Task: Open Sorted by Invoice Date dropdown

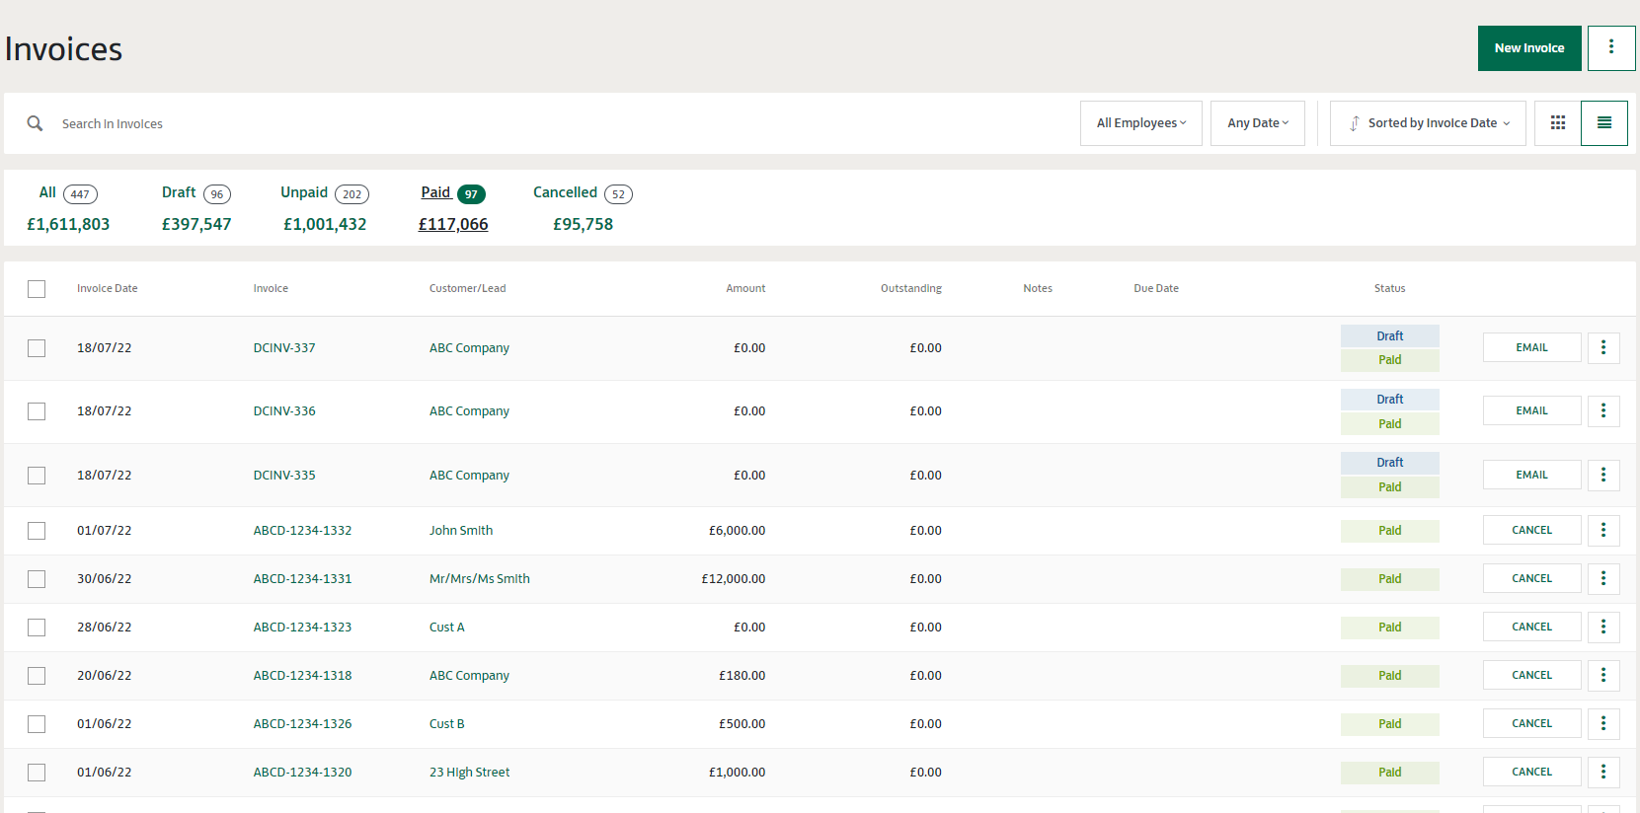Action: tap(1428, 123)
